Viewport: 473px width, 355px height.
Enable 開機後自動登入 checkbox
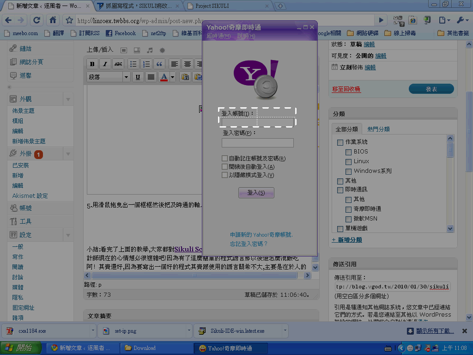(225, 166)
